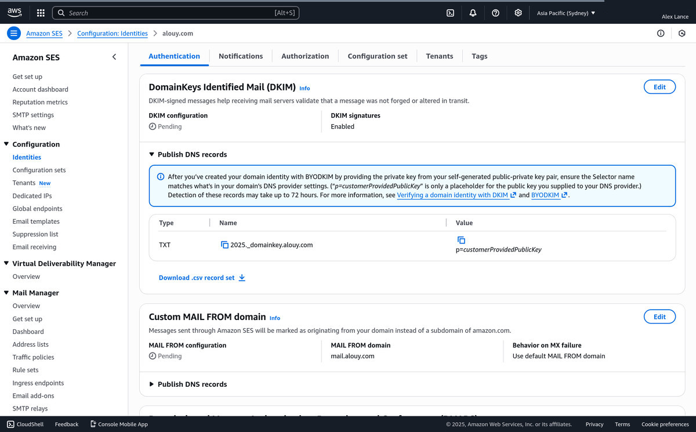Collapse the DKIM Publish DNS records section
The height and width of the screenshot is (432, 696).
[152, 155]
